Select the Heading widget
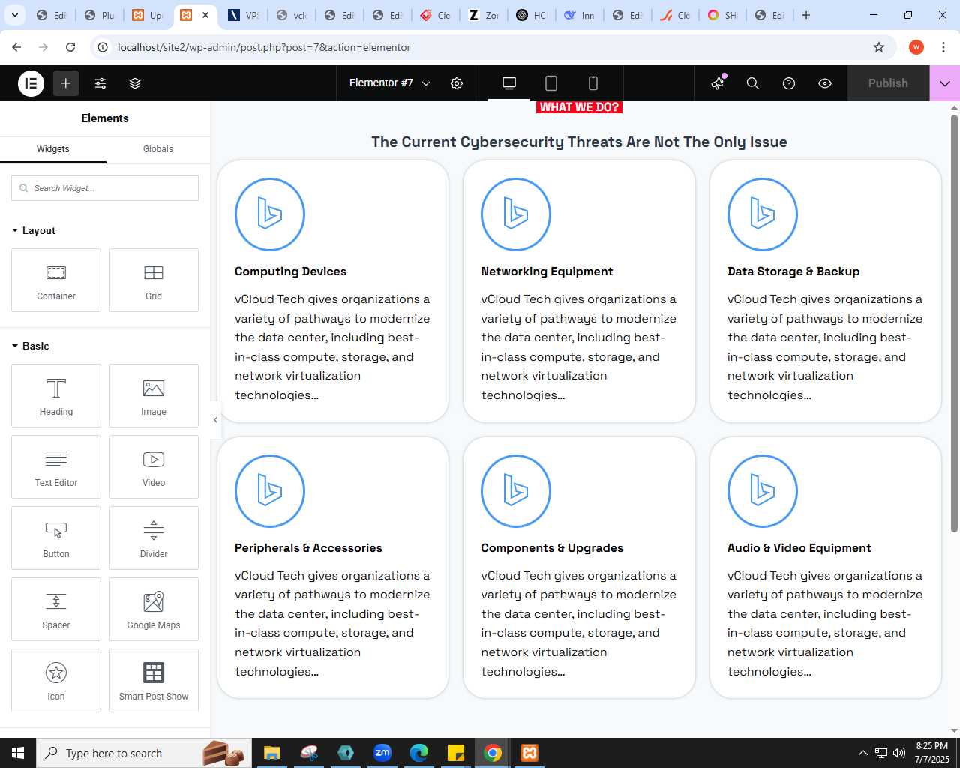 coord(56,396)
